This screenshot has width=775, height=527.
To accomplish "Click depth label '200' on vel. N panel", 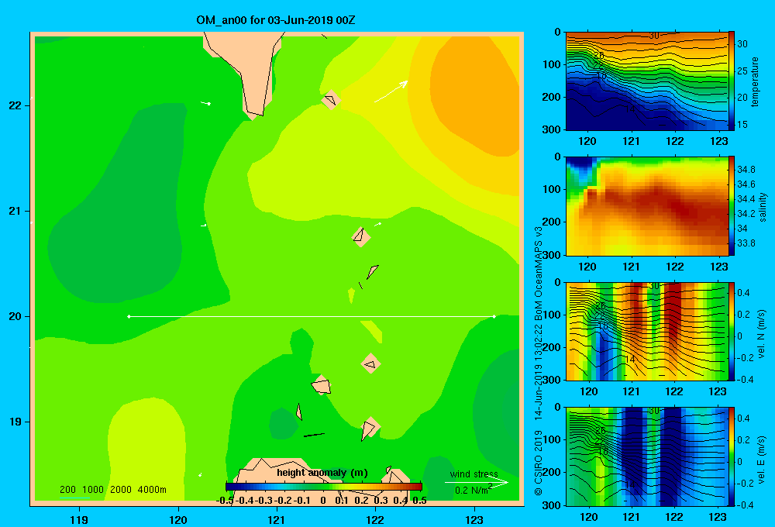I will tap(552, 347).
